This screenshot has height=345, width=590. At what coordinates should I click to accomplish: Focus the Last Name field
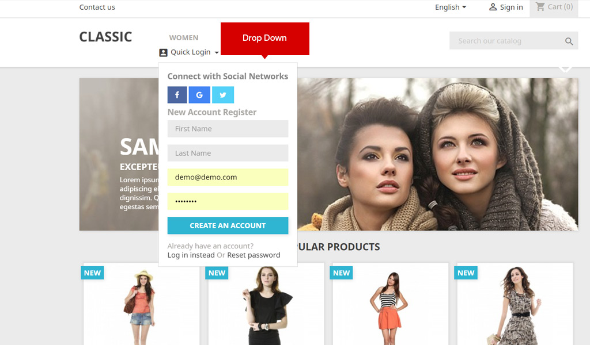point(228,153)
